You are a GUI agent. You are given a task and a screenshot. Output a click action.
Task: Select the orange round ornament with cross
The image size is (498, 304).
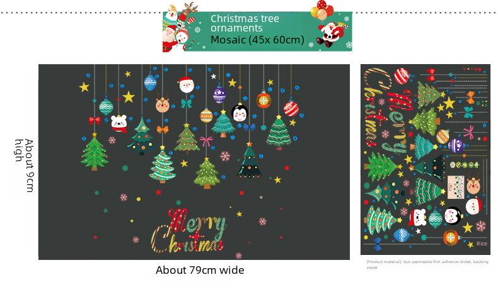click(x=263, y=100)
